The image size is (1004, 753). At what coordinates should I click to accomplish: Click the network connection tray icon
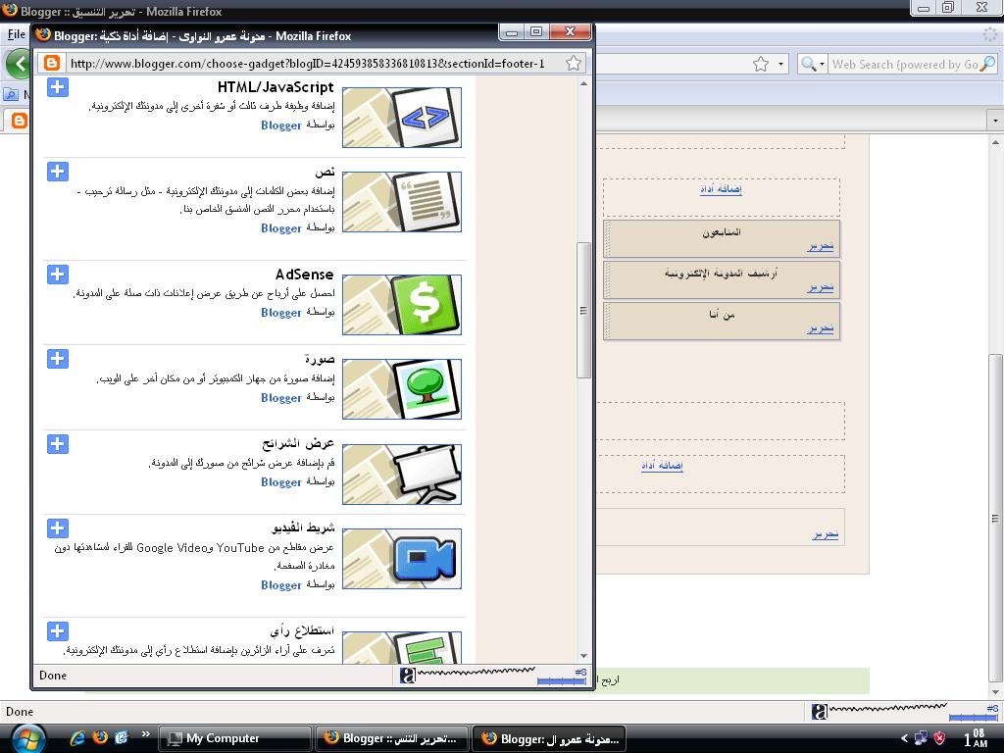921,738
